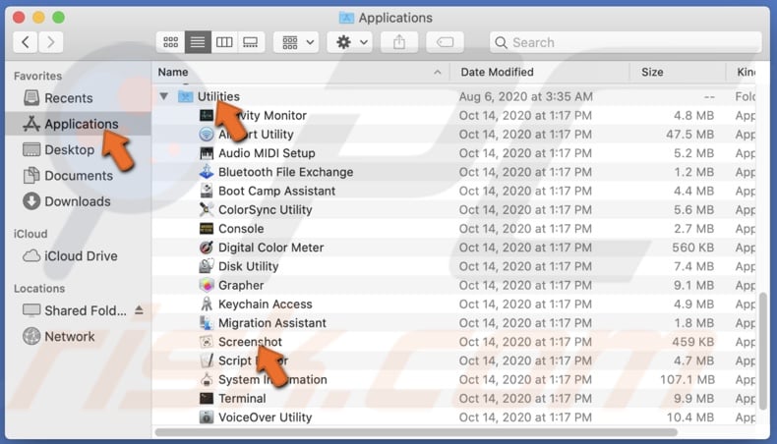Select the Audio MIDI Setup icon
Viewport: 777px width, 444px height.
pyautogui.click(x=207, y=153)
